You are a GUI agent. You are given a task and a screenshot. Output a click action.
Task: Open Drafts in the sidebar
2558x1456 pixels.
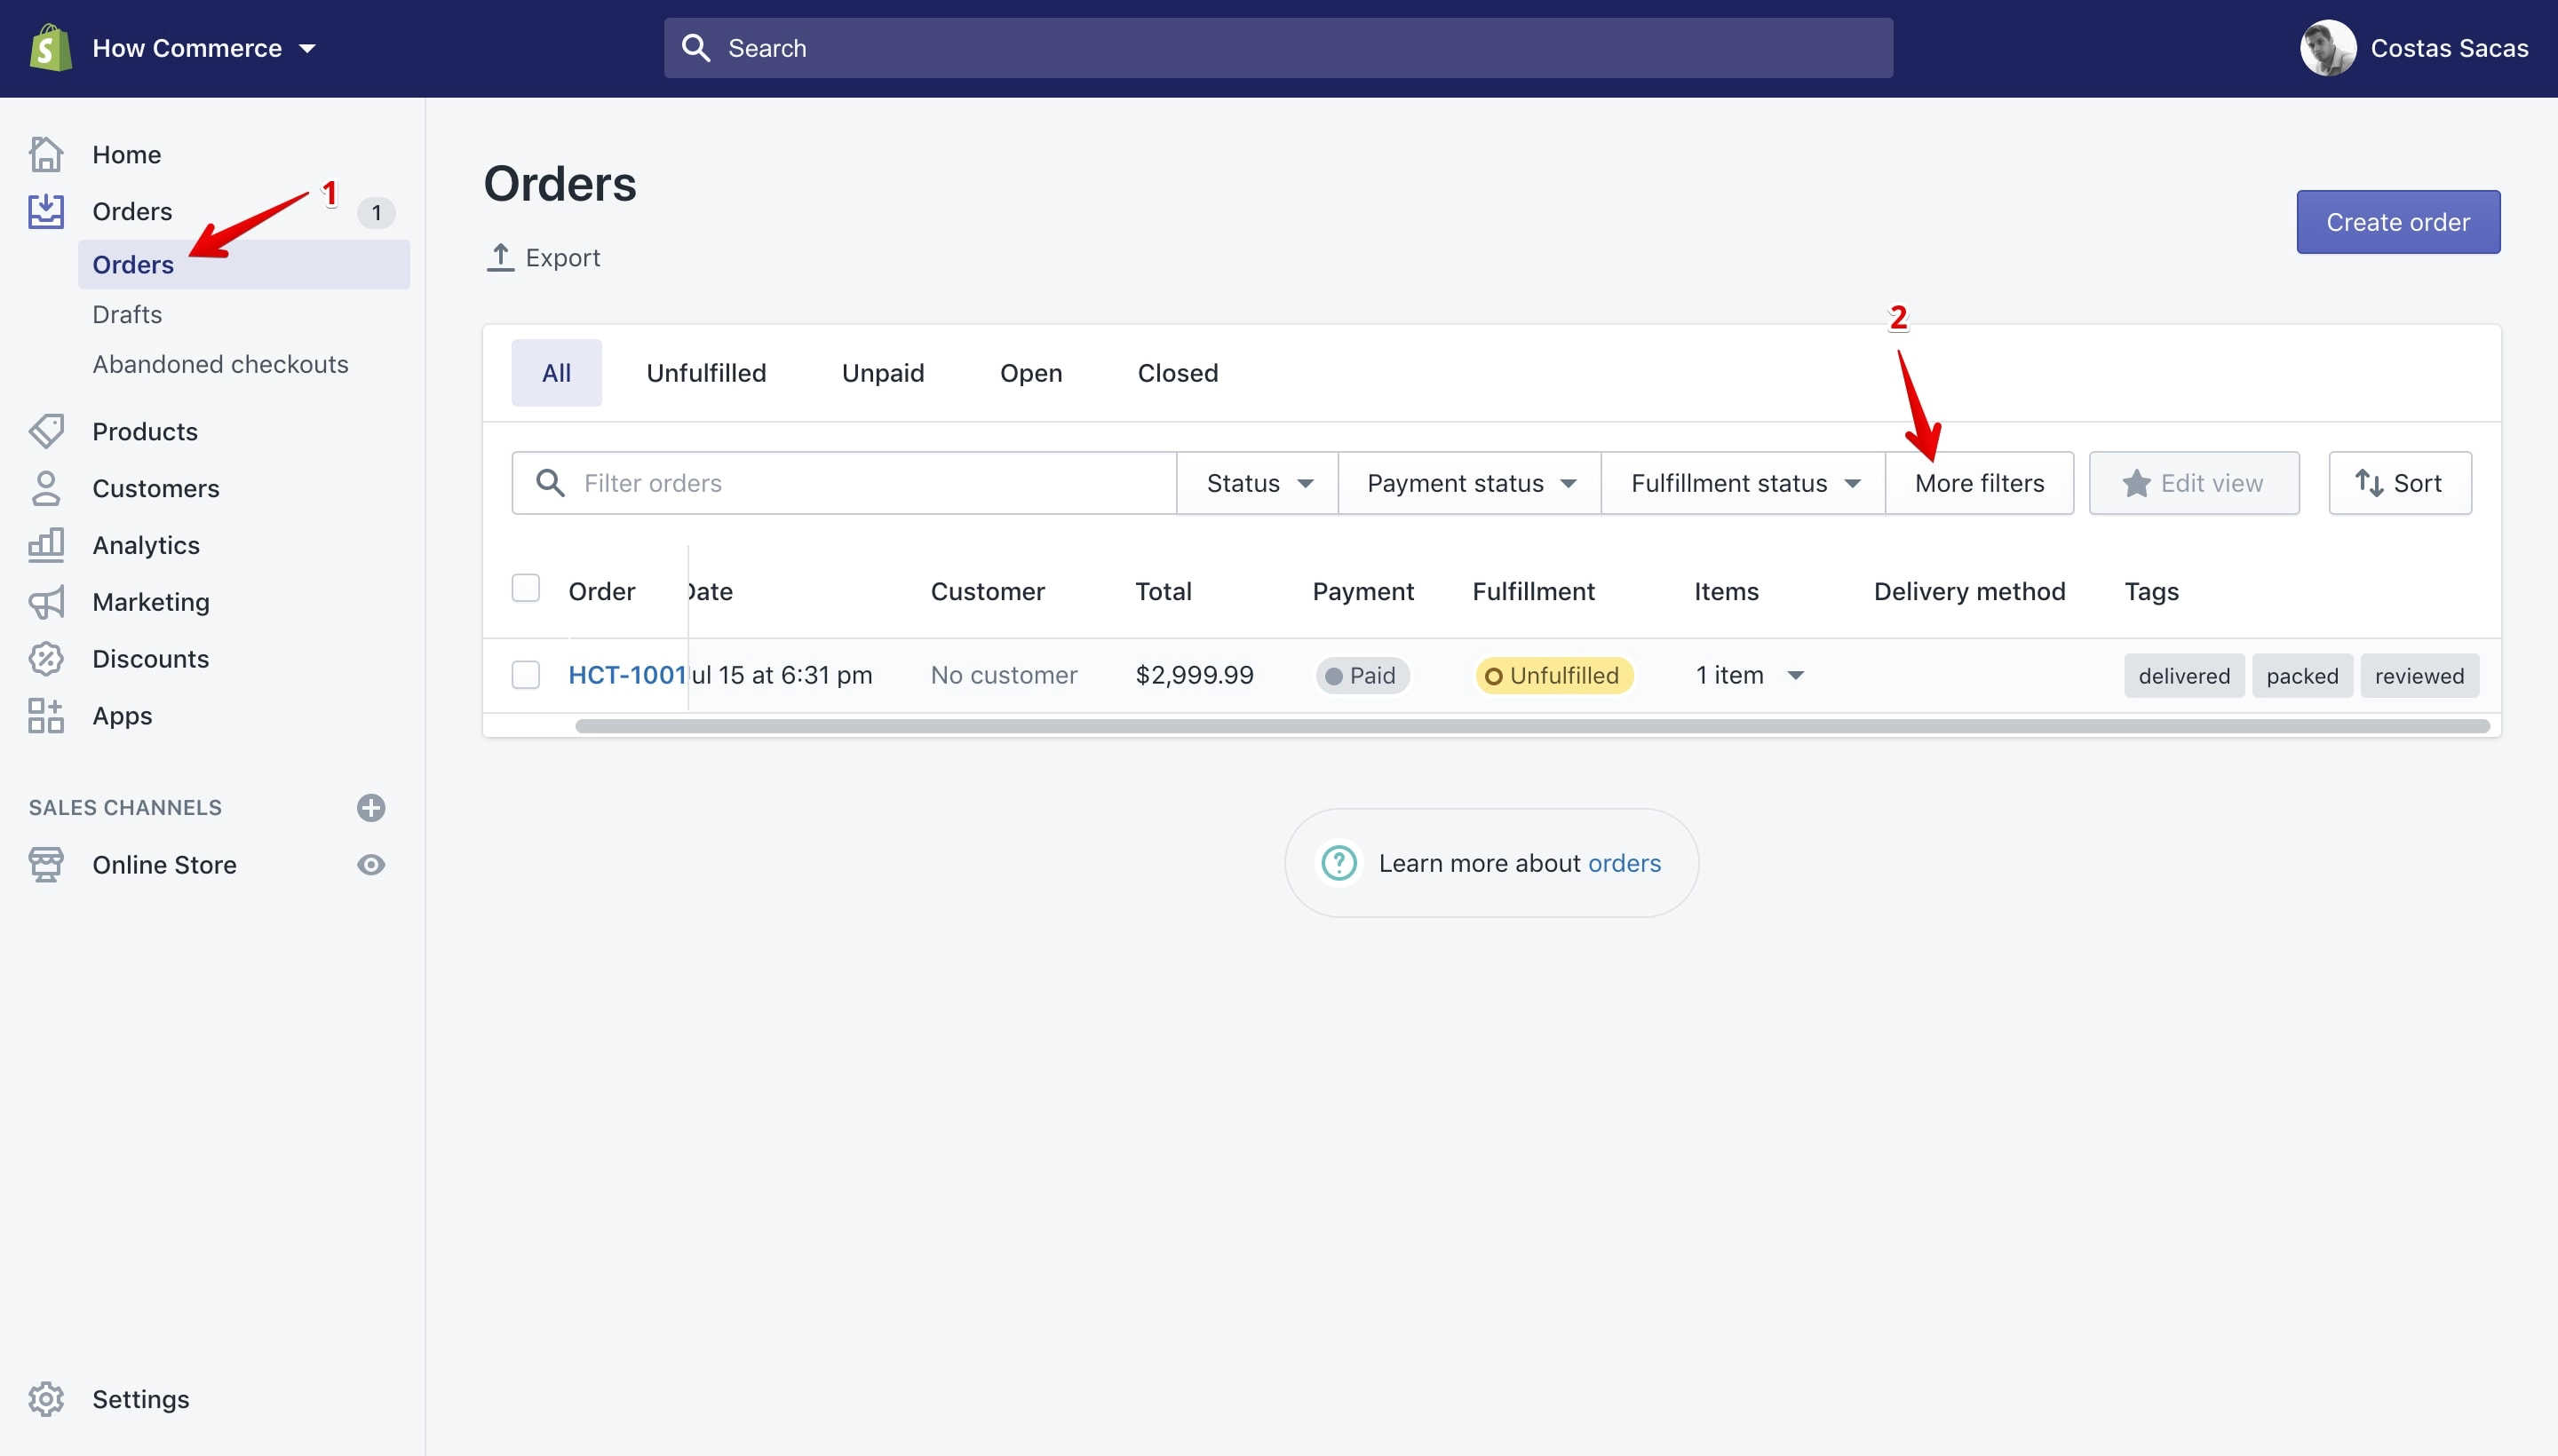pyautogui.click(x=127, y=314)
